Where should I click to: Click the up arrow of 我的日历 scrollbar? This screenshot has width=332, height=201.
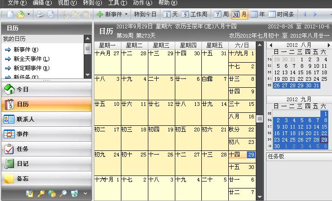pos(88,39)
